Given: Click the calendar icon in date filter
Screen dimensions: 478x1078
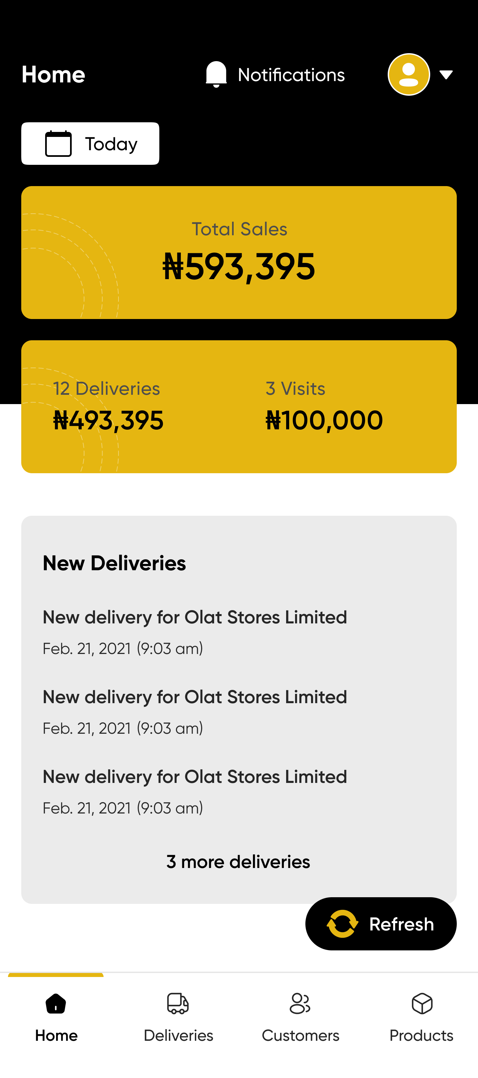Looking at the screenshot, I should (58, 144).
